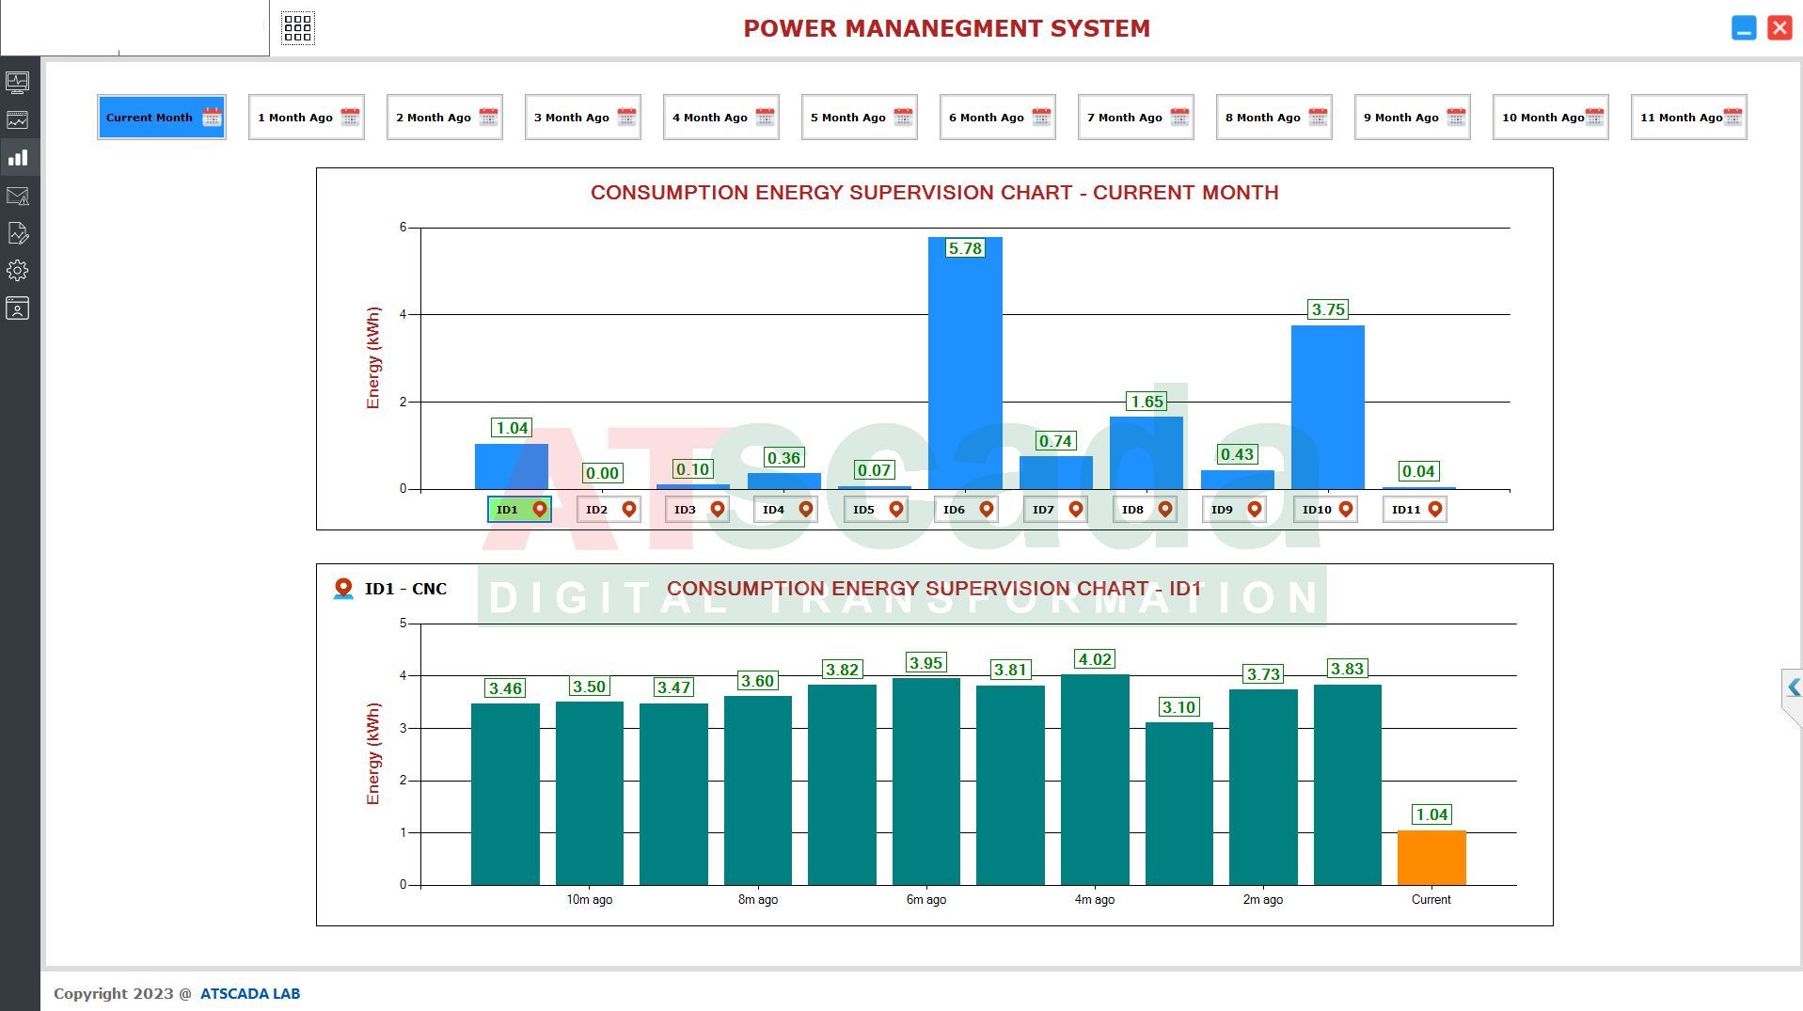Click the ATSCADA LAB footer link
This screenshot has width=1803, height=1011.
[250, 994]
